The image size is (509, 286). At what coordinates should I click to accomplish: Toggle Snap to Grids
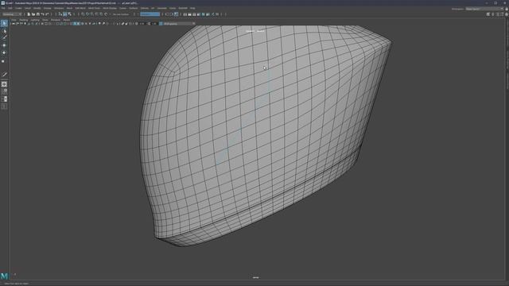83,14
